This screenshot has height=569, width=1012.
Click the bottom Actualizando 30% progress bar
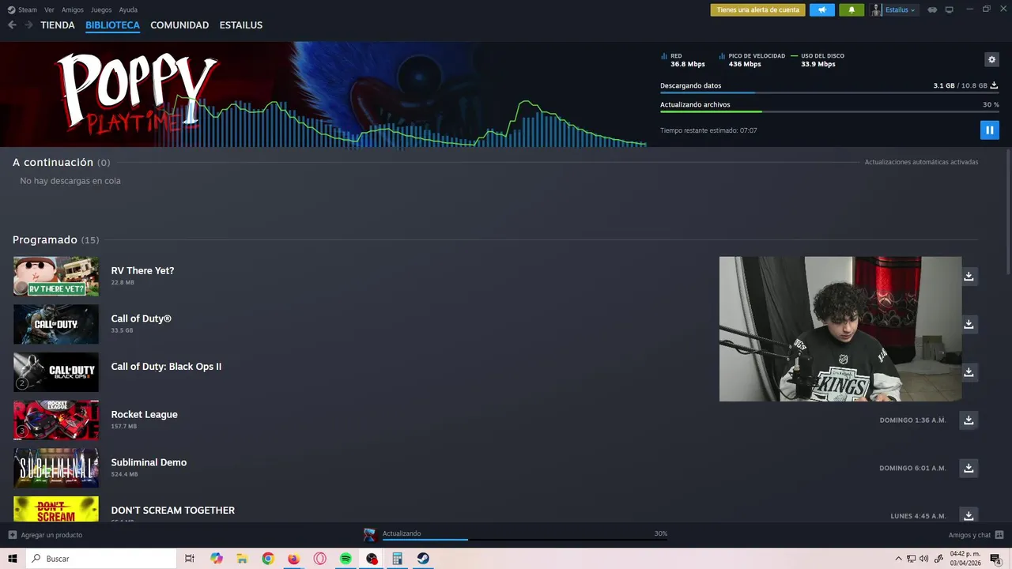525,540
